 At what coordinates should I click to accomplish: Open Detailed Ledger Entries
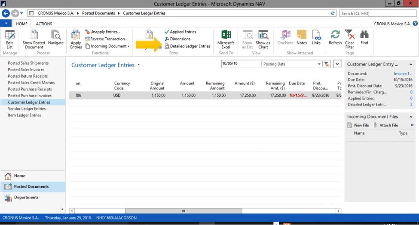coord(188,46)
